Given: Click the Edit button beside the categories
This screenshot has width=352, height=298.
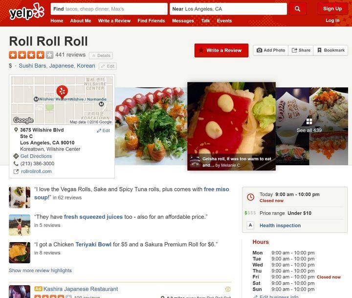Looking at the screenshot, I should point(108,66).
